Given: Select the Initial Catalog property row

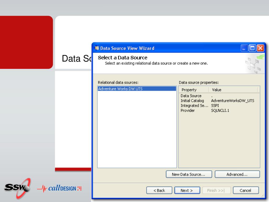Looking at the screenshot, I should pyautogui.click(x=219, y=101).
